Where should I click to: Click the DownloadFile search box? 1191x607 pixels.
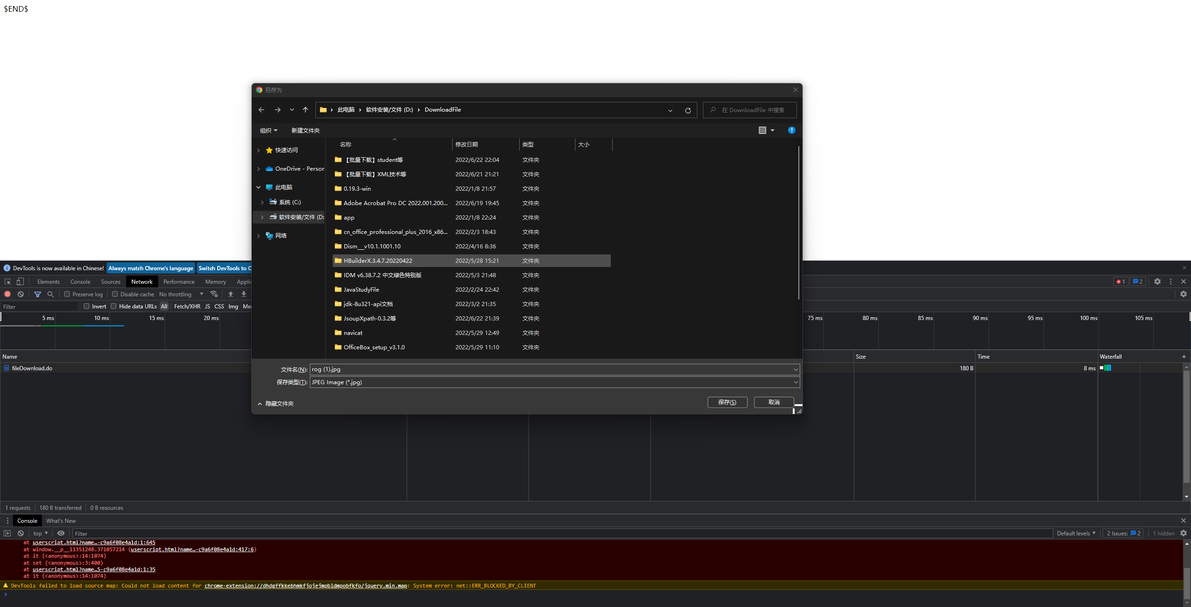point(749,110)
